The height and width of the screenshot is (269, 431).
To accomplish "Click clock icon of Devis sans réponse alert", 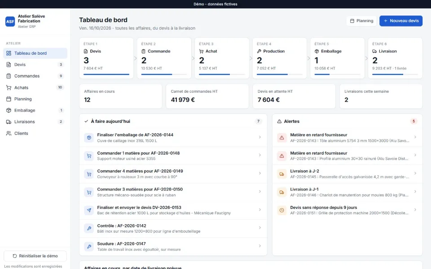I will pyautogui.click(x=282, y=210).
